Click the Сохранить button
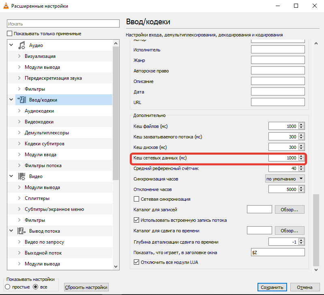 click(272, 287)
